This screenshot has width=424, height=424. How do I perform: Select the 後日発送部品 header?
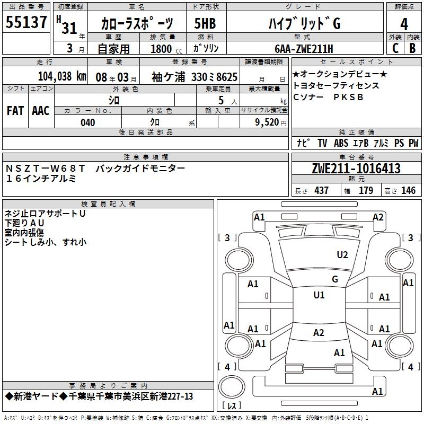coord(145,132)
